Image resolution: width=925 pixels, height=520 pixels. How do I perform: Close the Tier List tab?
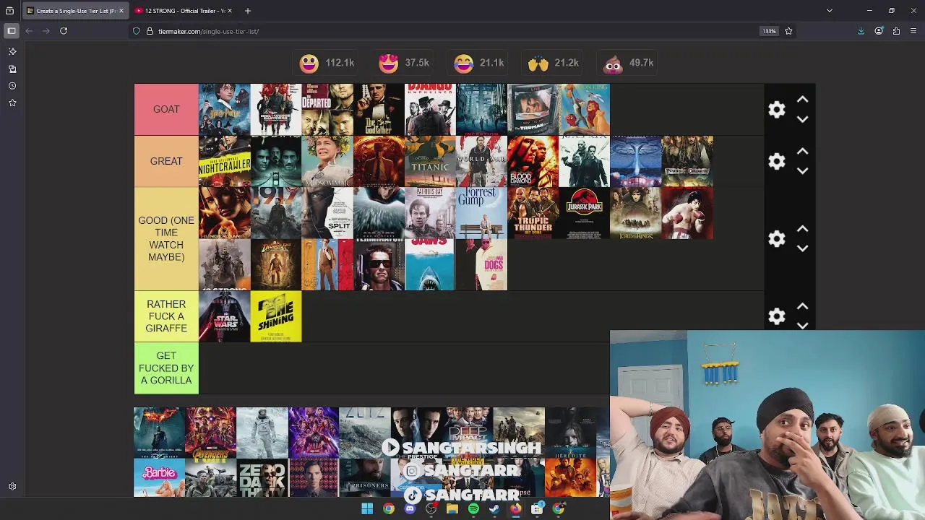(121, 11)
